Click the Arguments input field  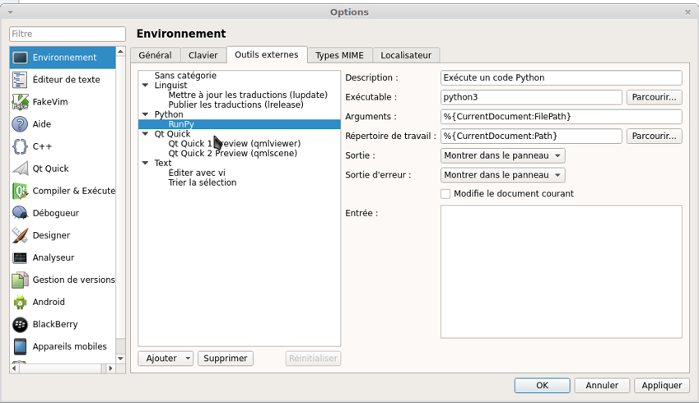[x=561, y=117]
